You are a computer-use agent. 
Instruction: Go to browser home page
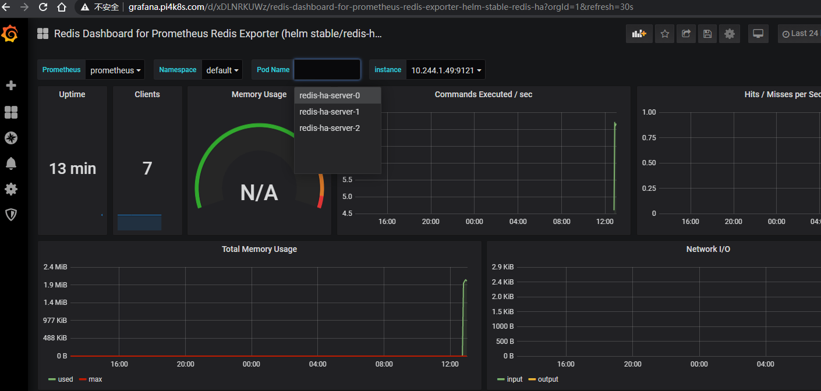tap(62, 7)
